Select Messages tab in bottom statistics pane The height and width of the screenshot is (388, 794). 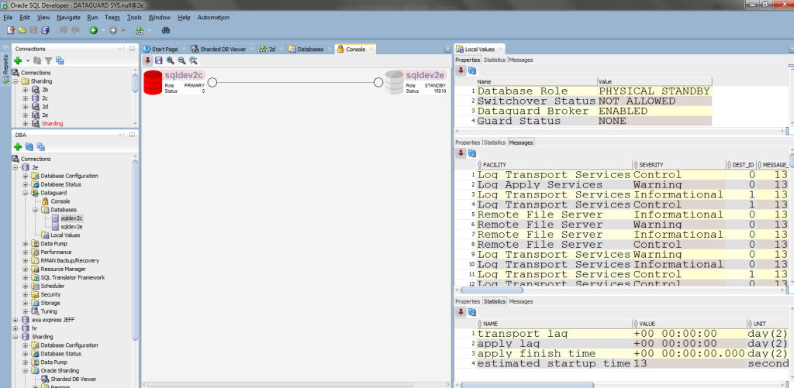[520, 301]
